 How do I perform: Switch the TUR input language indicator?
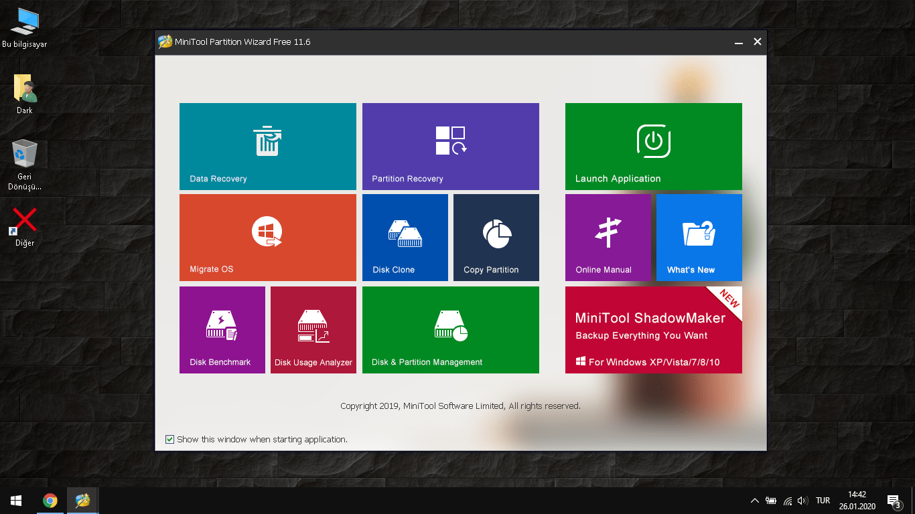tap(823, 501)
